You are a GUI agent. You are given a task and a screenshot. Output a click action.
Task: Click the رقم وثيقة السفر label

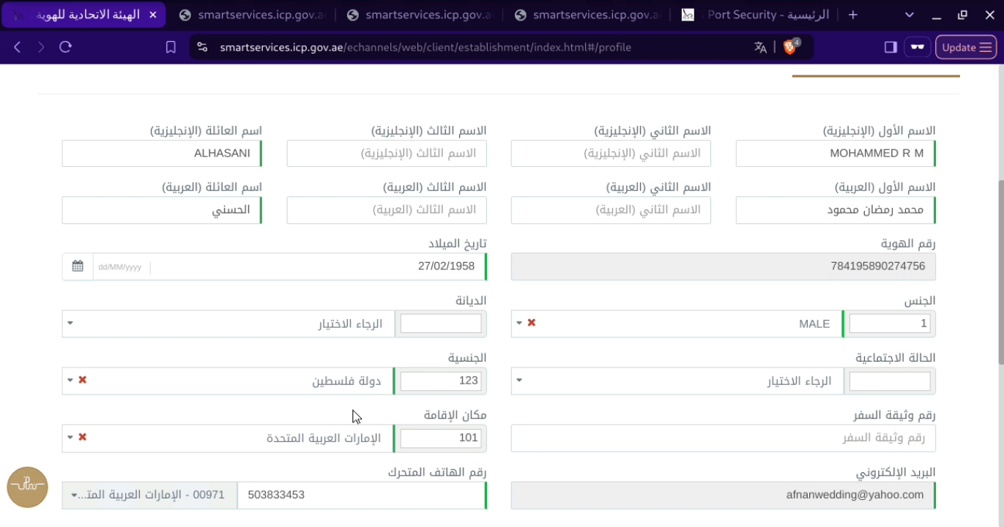895,415
